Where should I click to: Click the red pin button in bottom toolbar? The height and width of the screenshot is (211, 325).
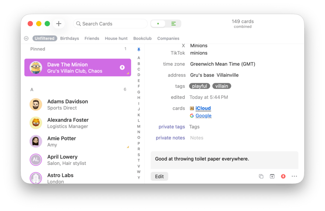[x=283, y=176]
